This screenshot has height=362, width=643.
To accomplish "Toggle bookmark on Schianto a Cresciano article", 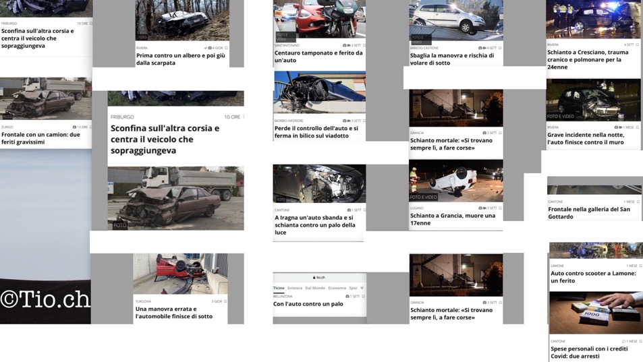I will [638, 44].
